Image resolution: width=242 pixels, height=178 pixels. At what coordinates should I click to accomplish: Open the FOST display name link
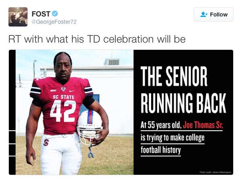click(x=41, y=14)
